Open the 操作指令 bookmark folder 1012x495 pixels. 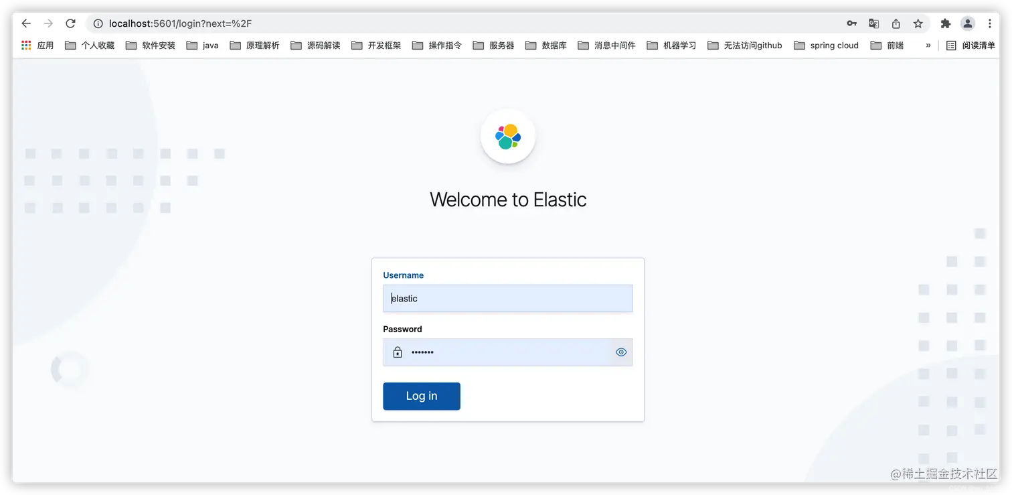tap(438, 46)
